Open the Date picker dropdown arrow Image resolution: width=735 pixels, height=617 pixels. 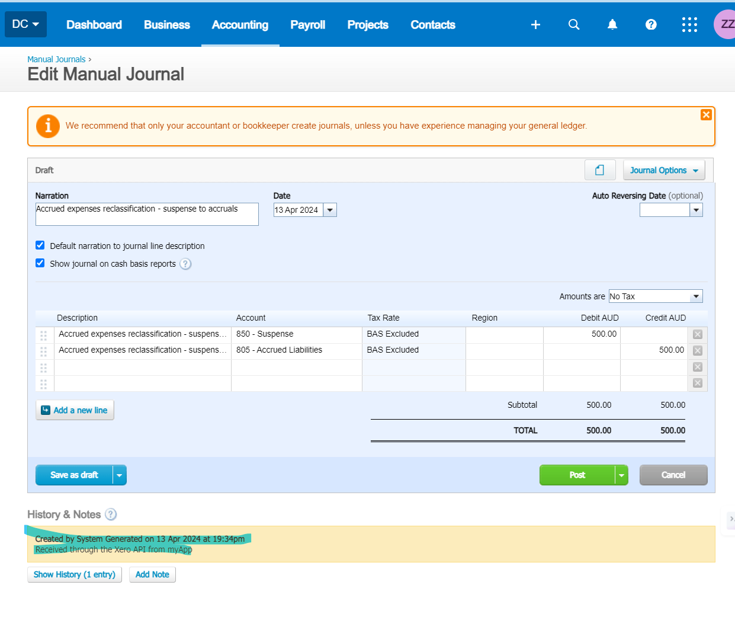(330, 210)
